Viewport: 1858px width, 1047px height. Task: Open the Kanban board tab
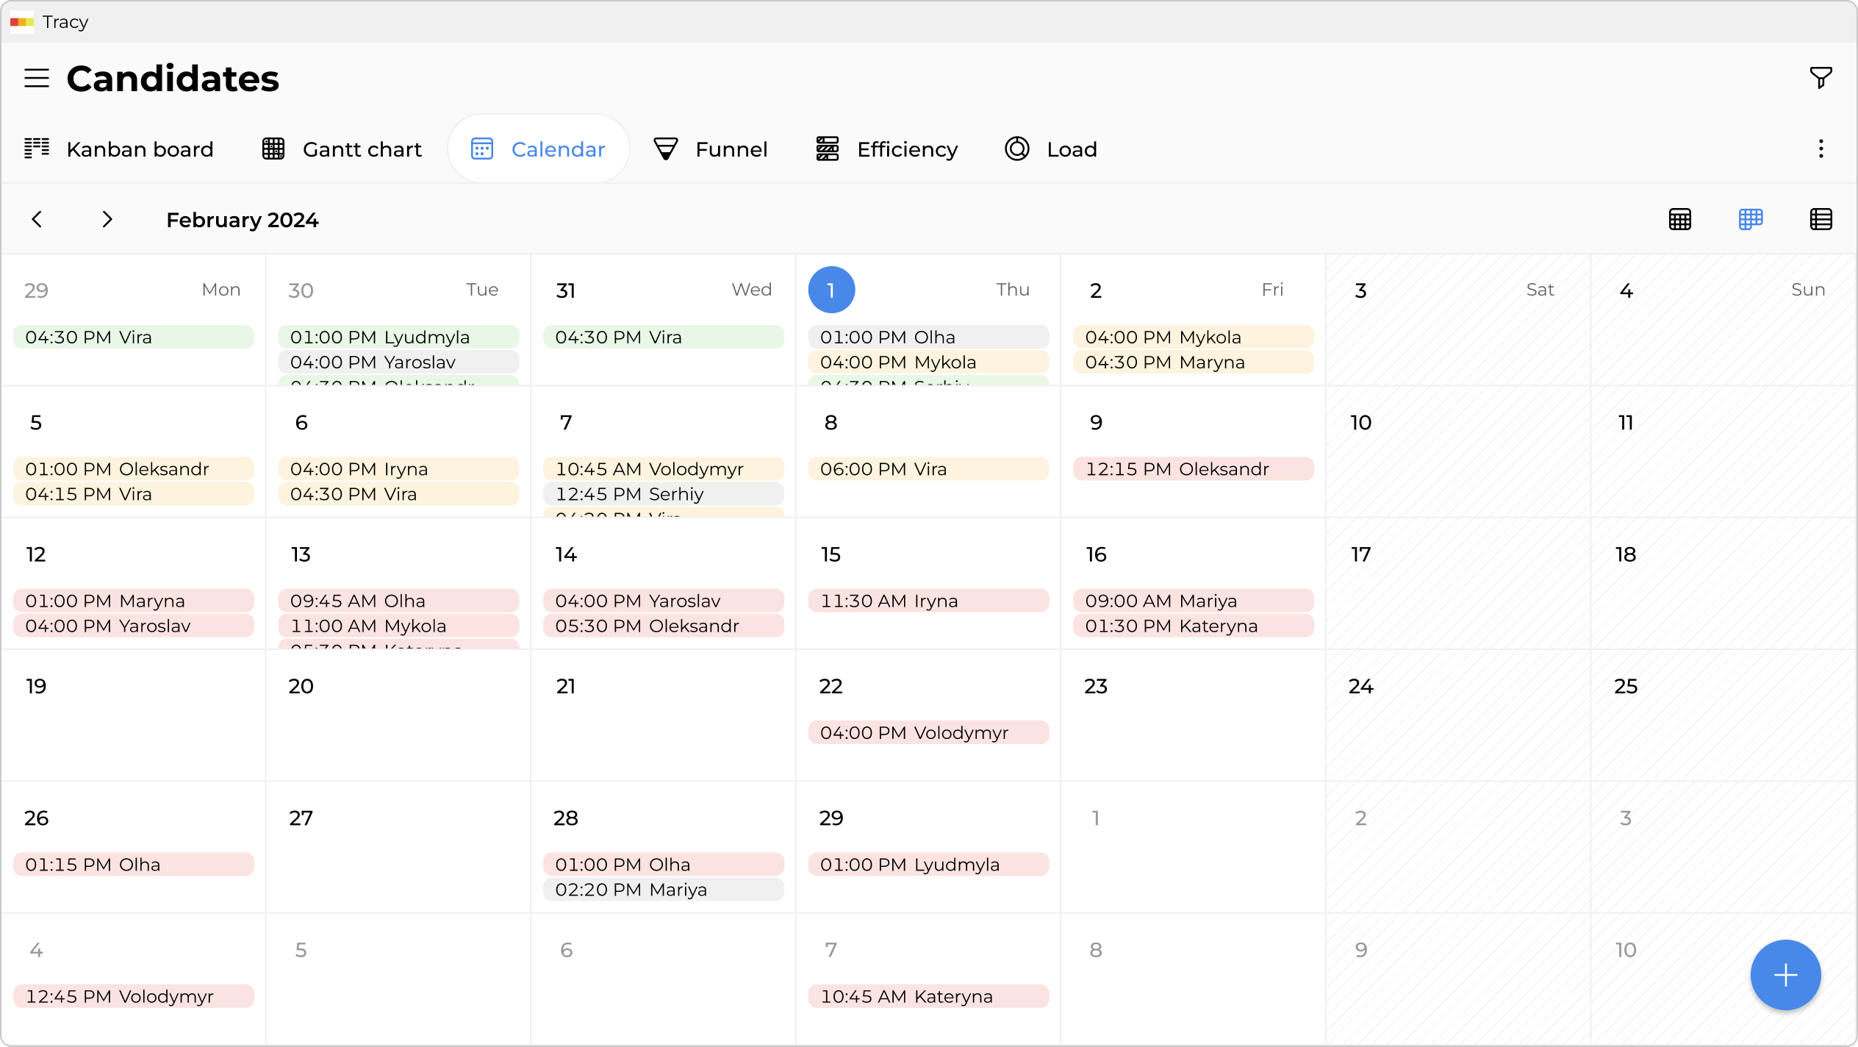(x=119, y=149)
